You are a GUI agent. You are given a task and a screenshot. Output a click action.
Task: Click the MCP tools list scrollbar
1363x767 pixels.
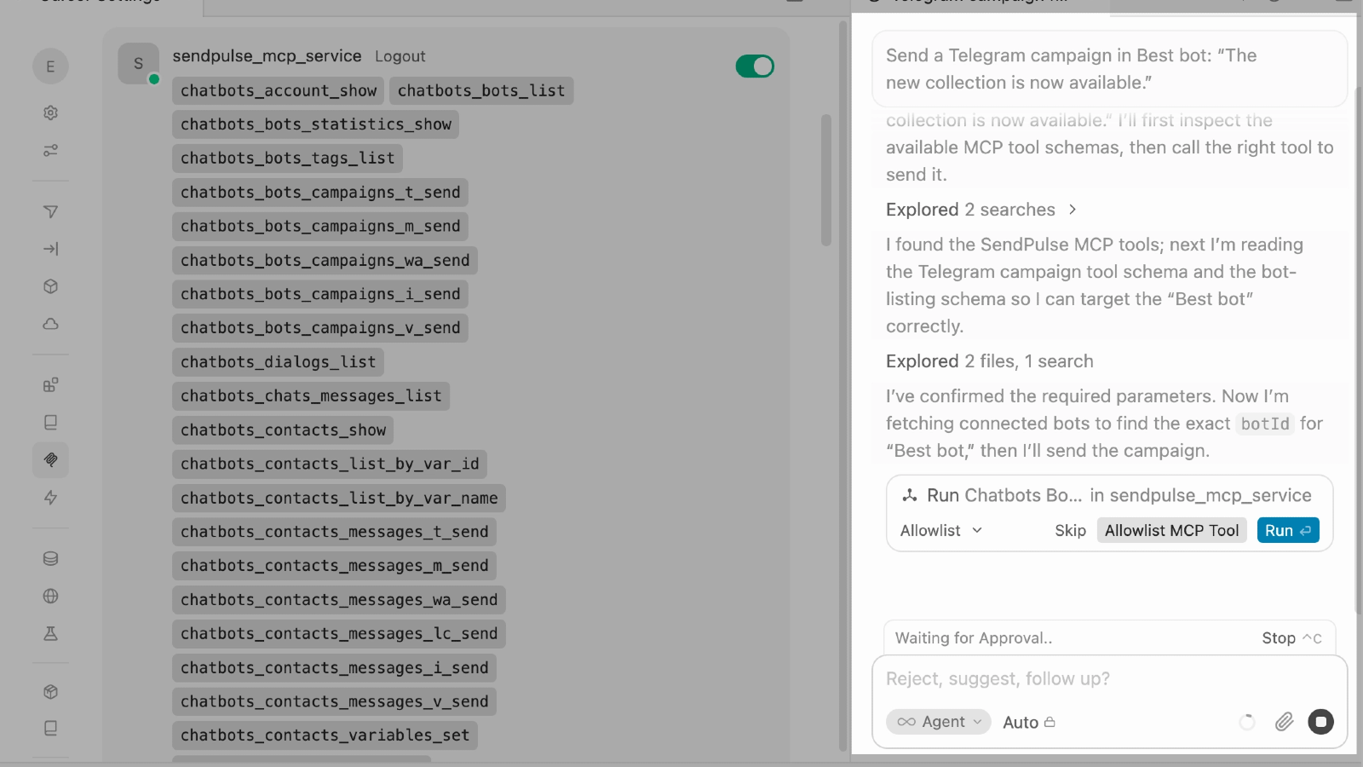point(826,180)
